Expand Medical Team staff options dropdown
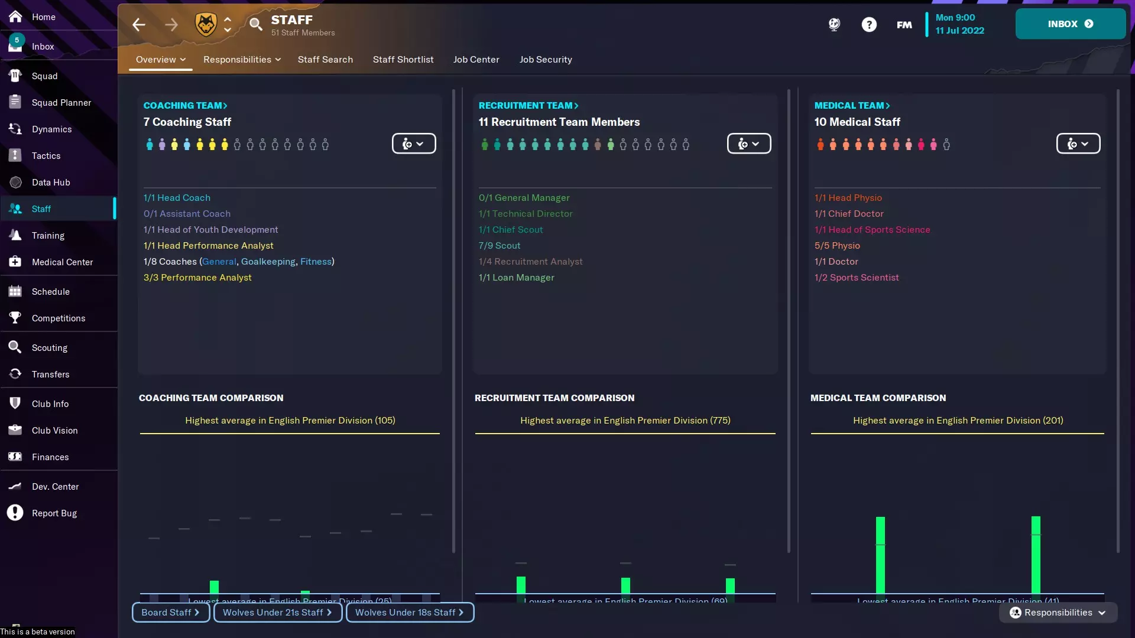The image size is (1135, 638). tap(1078, 144)
